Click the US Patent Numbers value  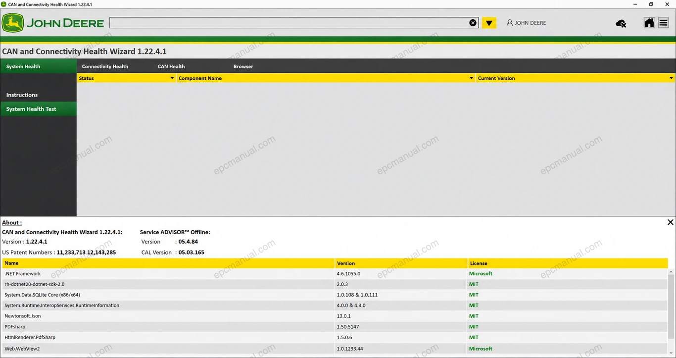pyautogui.click(x=86, y=252)
